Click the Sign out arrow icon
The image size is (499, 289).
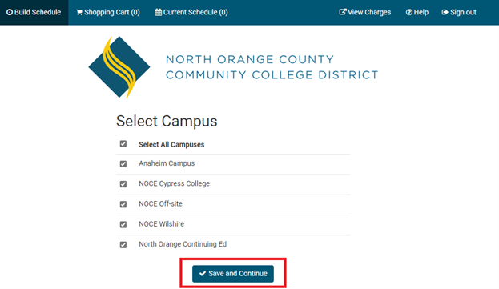tap(445, 12)
